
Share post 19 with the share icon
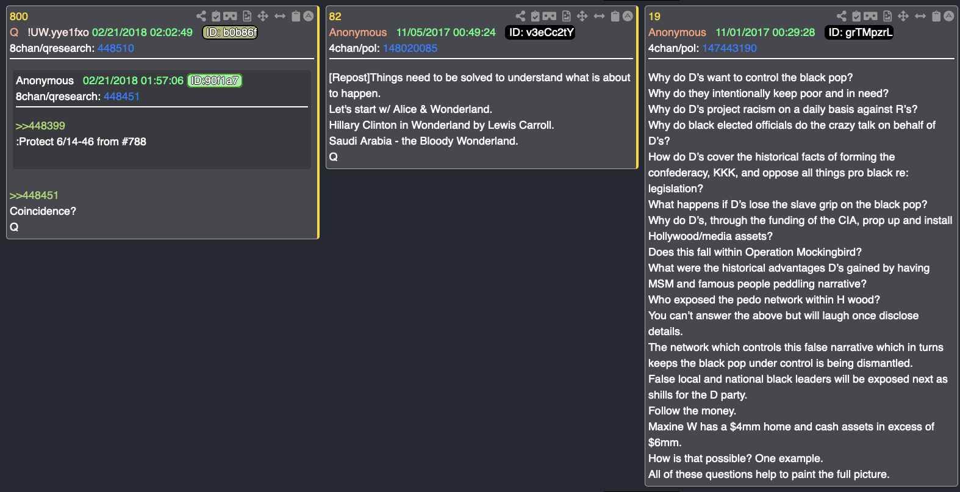(x=842, y=16)
